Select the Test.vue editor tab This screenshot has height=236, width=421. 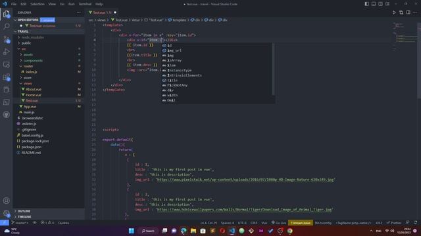[103, 12]
